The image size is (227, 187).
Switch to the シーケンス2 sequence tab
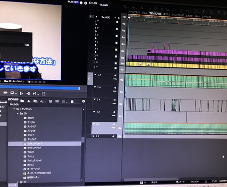(x=206, y=17)
